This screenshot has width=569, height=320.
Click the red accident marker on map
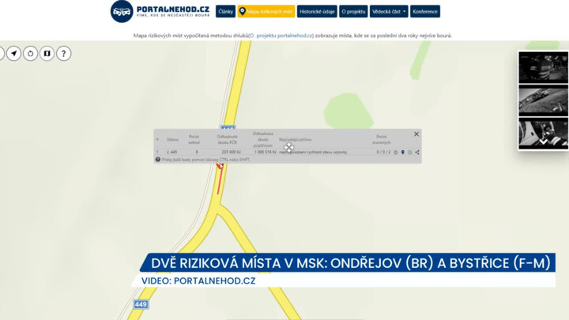220,166
